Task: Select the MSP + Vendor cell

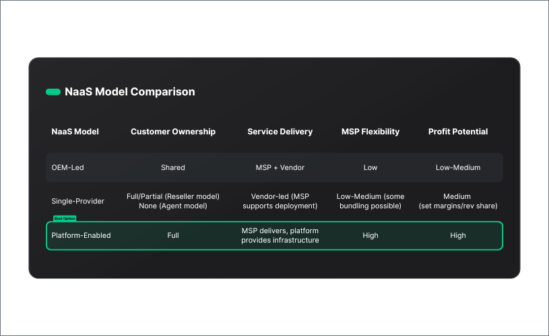Action: [x=280, y=167]
